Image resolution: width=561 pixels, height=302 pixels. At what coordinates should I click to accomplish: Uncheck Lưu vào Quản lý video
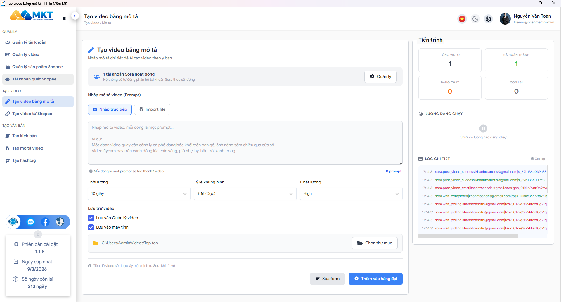(91, 218)
